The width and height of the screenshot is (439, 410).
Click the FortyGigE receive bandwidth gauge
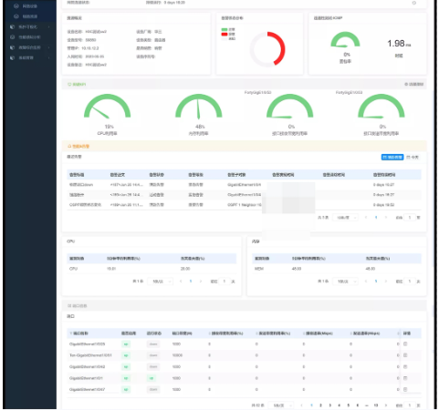[290, 107]
